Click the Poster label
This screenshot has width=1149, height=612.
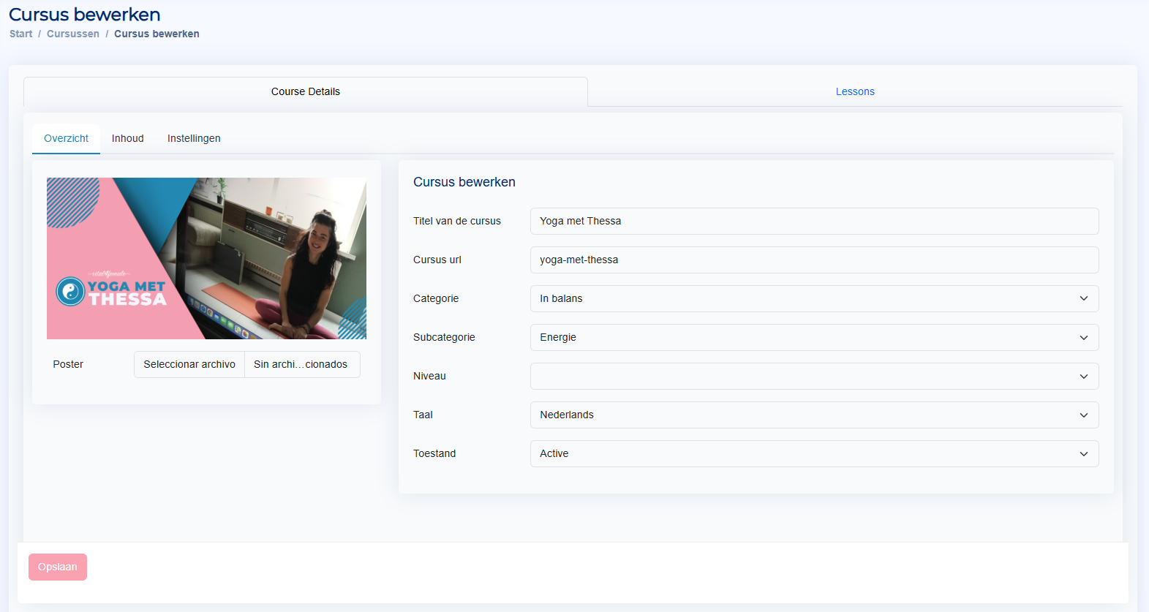click(68, 364)
